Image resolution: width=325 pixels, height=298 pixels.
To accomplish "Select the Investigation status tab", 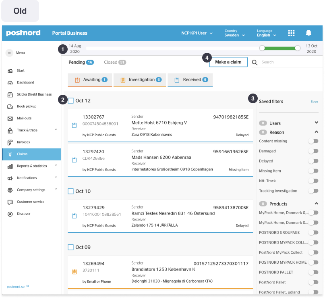I will (x=140, y=80).
